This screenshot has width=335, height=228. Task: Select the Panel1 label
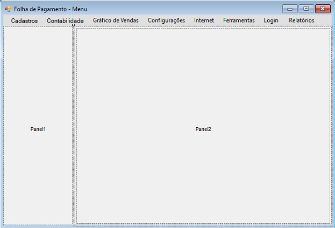[x=38, y=129]
